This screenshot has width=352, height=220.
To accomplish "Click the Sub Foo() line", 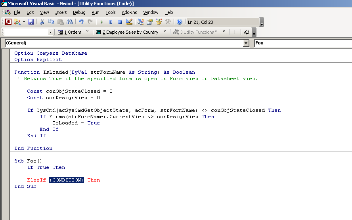I will coord(28,161).
